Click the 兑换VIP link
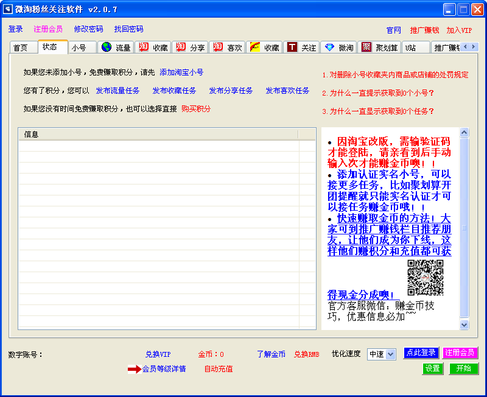The height and width of the screenshot is (397, 487). pos(158,354)
